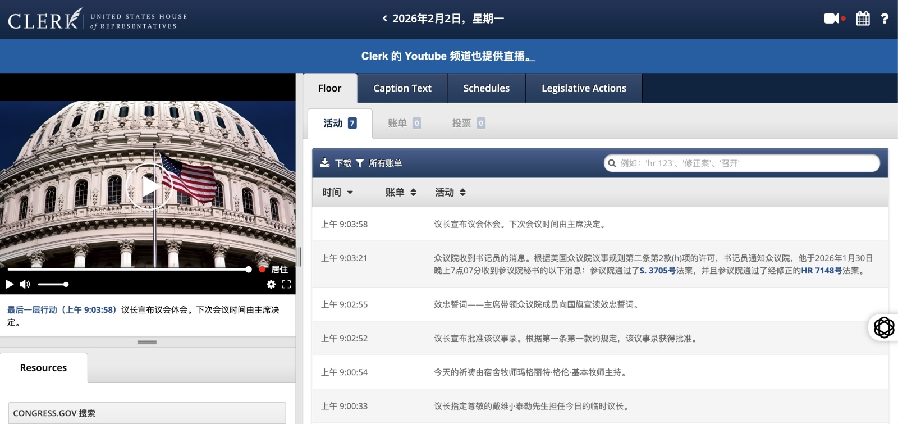
Task: Mute the video volume speaker icon
Action: [x=25, y=284]
